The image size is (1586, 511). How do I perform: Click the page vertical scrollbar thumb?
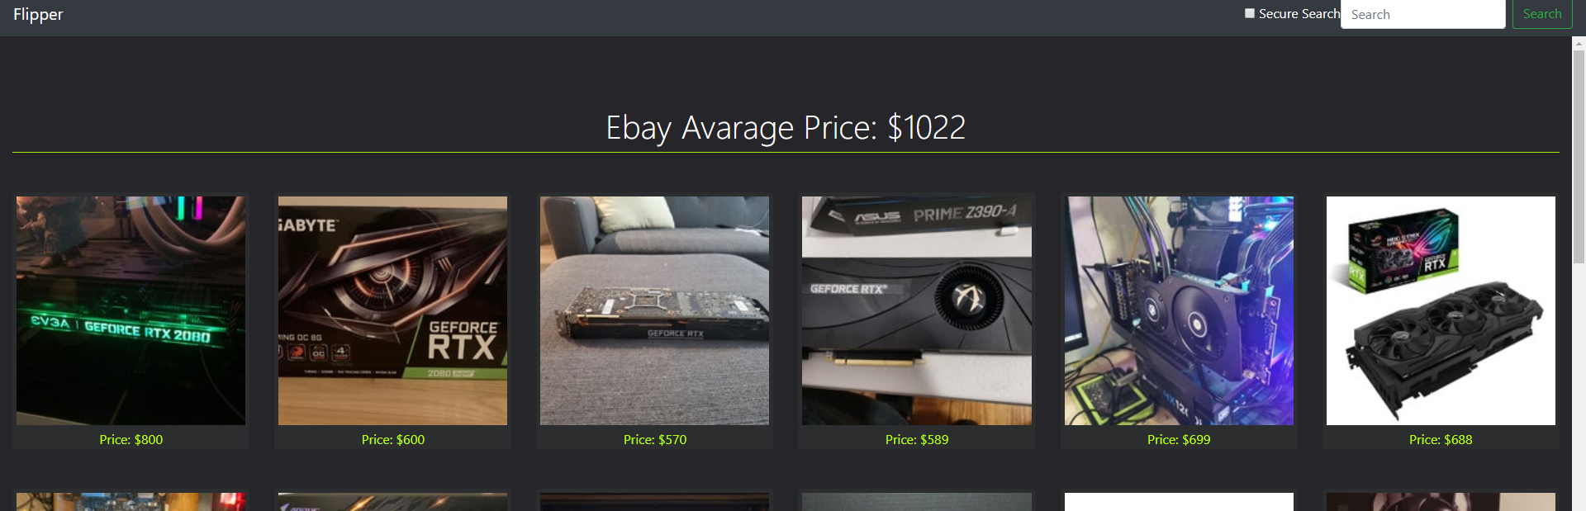(x=1579, y=157)
